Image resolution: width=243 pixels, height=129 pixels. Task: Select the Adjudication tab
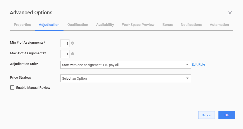coord(49,25)
